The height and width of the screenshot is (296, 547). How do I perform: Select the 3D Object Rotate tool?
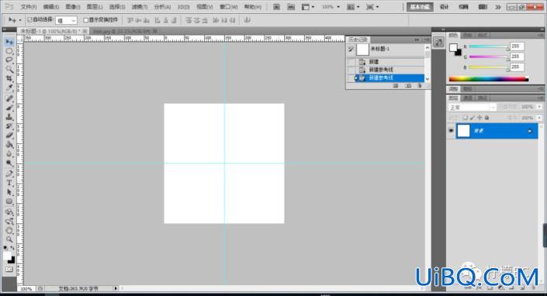[x=9, y=212]
